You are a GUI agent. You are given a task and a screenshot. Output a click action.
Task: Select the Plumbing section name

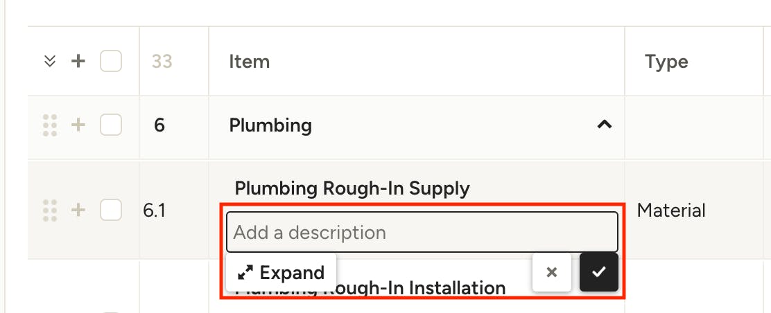pos(270,126)
